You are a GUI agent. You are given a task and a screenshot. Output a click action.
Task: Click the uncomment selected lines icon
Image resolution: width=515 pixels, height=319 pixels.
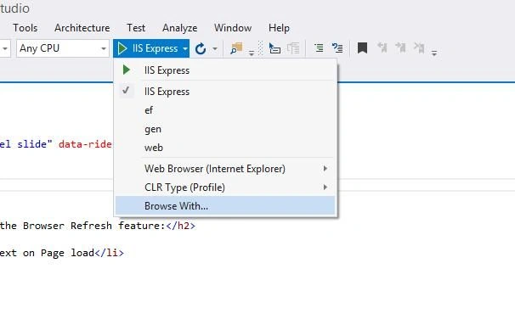point(293,48)
